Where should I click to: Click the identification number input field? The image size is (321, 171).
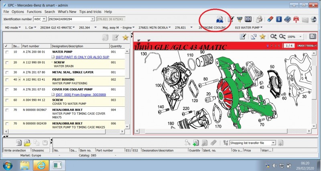(x=69, y=19)
